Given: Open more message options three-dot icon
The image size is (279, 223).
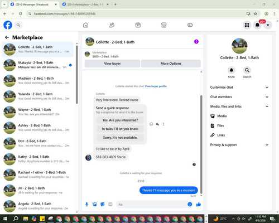Looking at the screenshot, I should (163, 124).
